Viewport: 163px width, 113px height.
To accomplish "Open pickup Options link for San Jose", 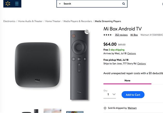I will (141, 64).
